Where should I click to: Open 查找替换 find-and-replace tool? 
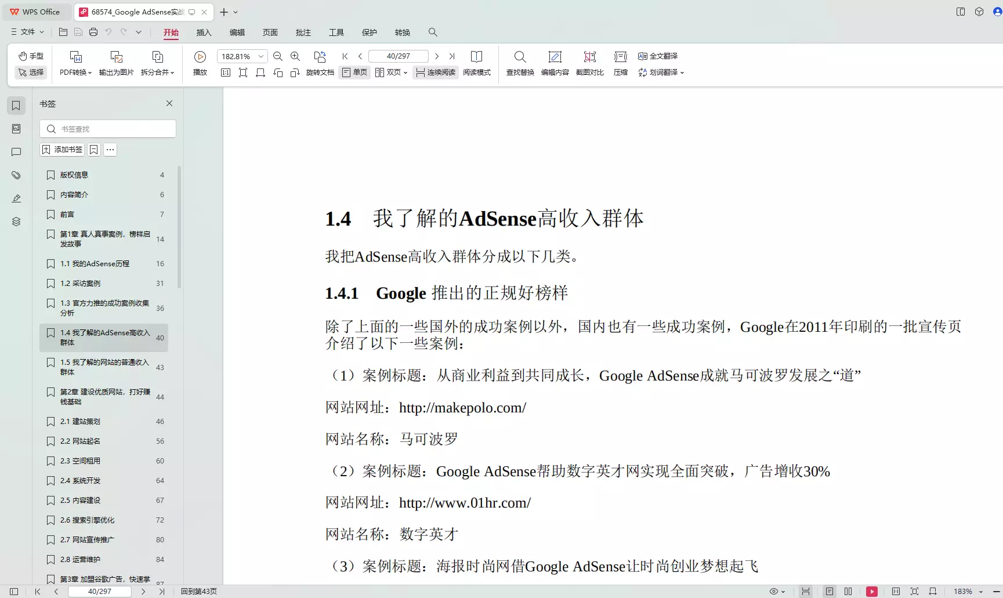click(519, 64)
